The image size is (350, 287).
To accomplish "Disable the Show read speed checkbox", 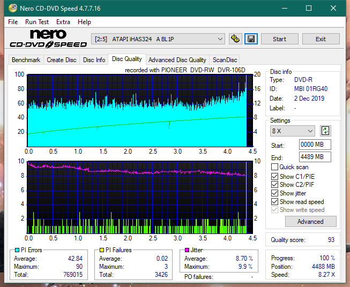I will click(274, 201).
